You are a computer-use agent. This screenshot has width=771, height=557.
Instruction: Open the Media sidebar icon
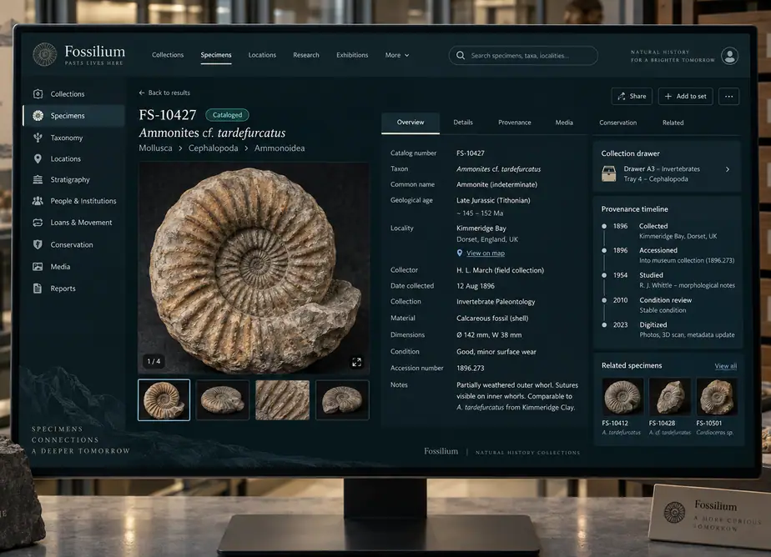[38, 266]
